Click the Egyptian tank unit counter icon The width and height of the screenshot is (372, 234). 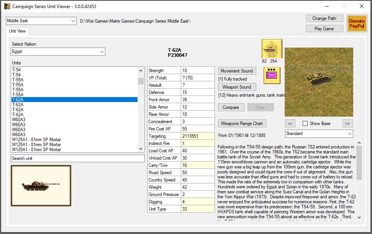pos(272,49)
